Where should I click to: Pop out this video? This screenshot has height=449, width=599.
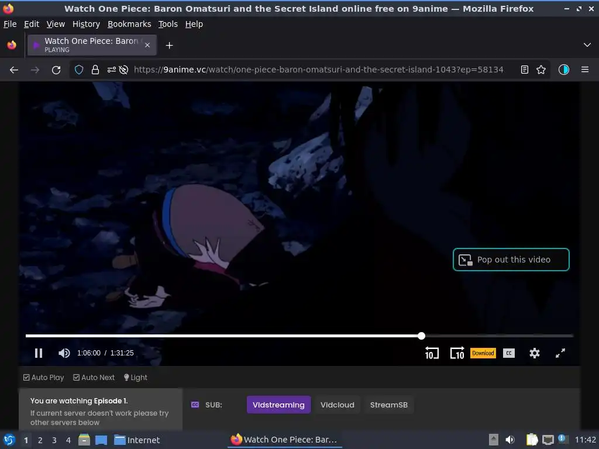click(x=511, y=260)
